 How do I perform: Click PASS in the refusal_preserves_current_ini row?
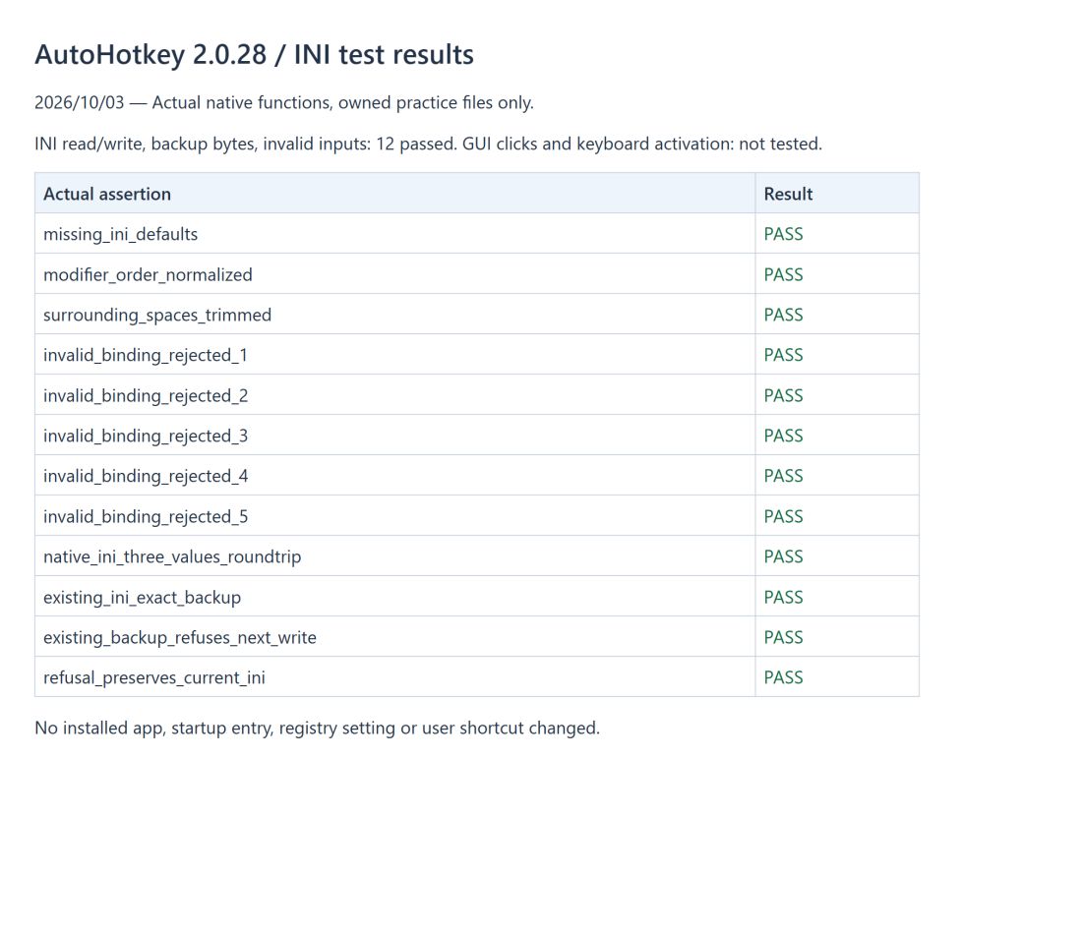click(783, 677)
